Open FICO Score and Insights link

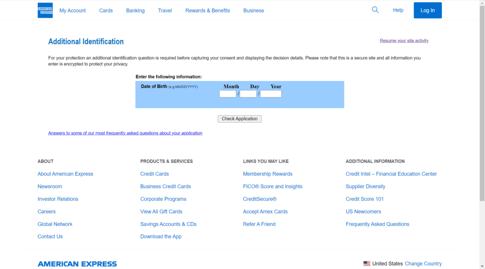pyautogui.click(x=272, y=187)
